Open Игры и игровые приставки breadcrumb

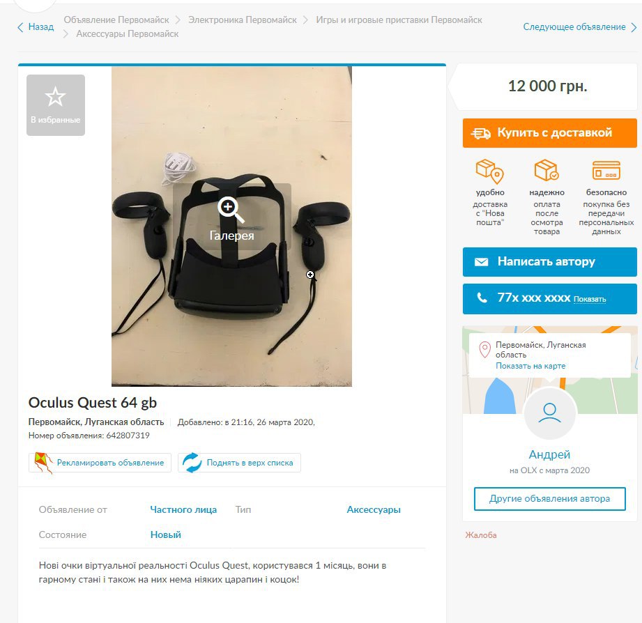pos(399,20)
